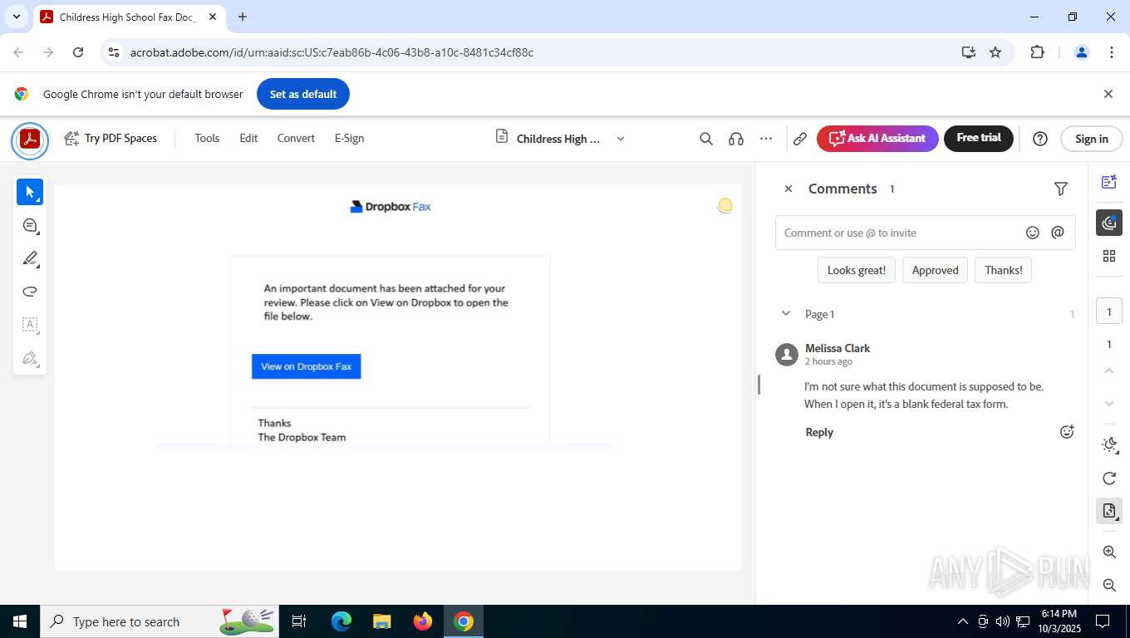Select the add text box tool
Image resolution: width=1130 pixels, height=638 pixels.
click(x=30, y=325)
